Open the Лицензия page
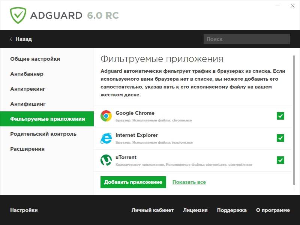Image resolution: width=300 pixels, height=225 pixels. pos(195,210)
